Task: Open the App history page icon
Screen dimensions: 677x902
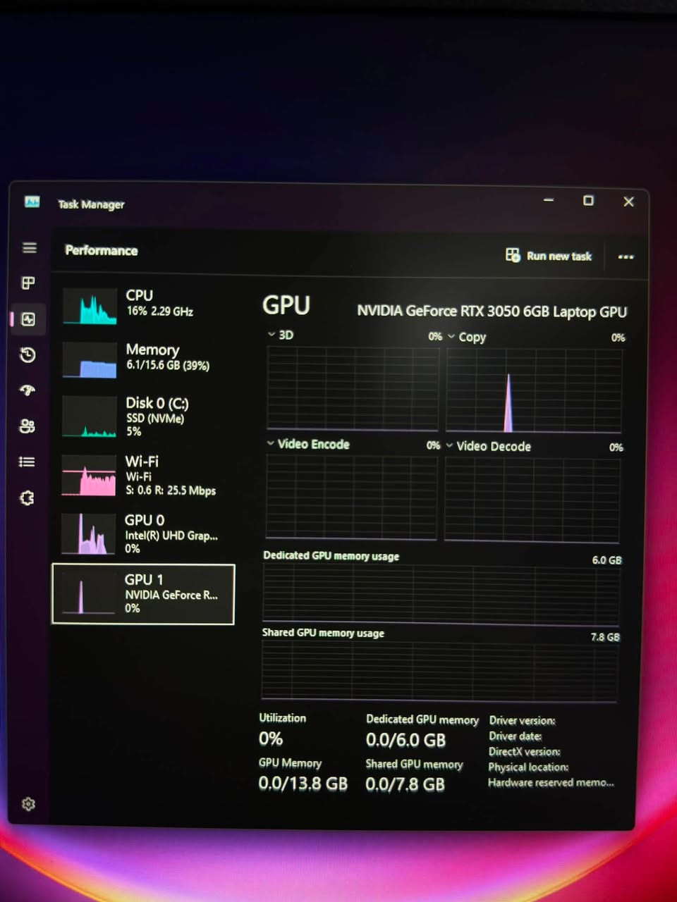Action: click(28, 354)
